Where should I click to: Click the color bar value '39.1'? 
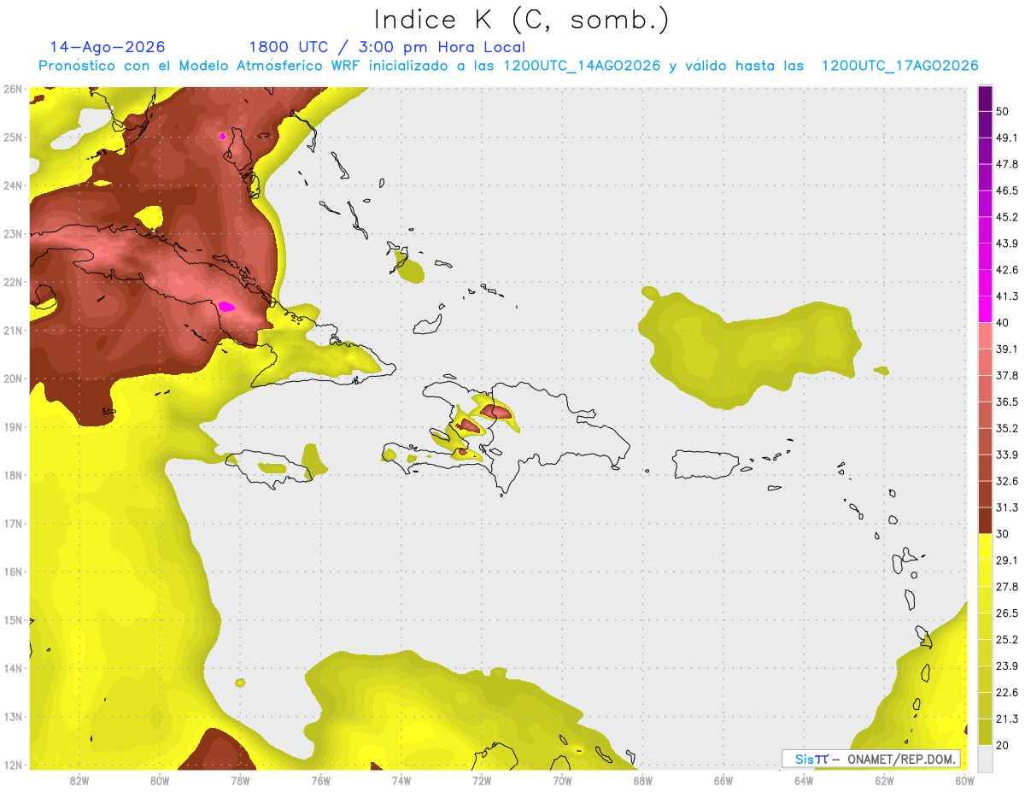click(x=1006, y=349)
